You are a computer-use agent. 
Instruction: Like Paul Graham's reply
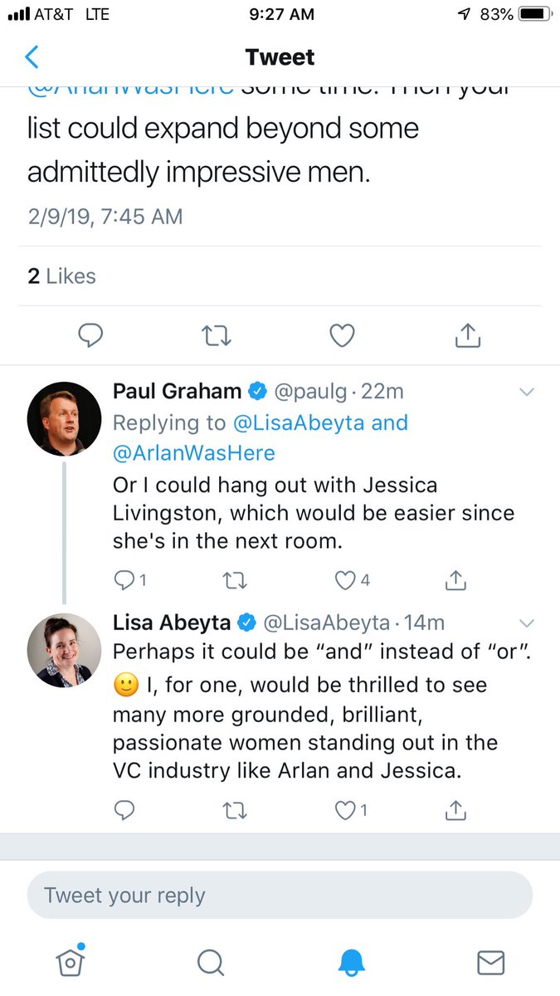point(345,581)
